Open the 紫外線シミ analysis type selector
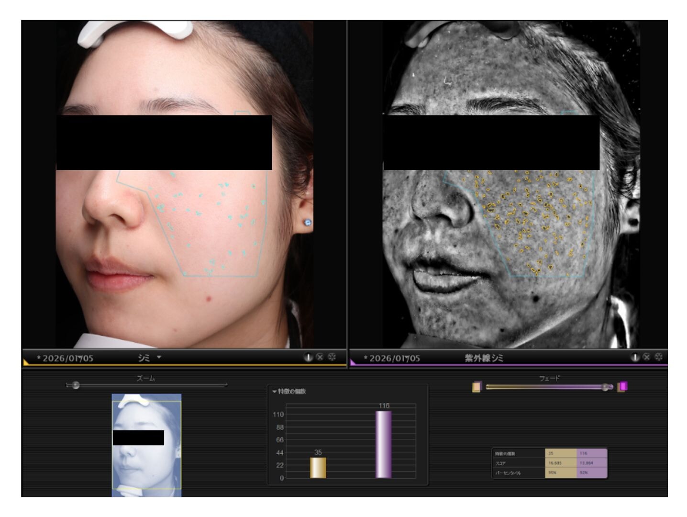Image resolution: width=687 pixels, height=517 pixels. coord(484,358)
